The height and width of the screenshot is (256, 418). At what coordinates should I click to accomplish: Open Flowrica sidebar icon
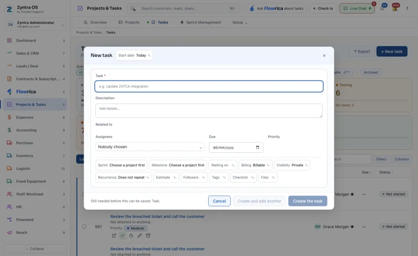[9, 92]
